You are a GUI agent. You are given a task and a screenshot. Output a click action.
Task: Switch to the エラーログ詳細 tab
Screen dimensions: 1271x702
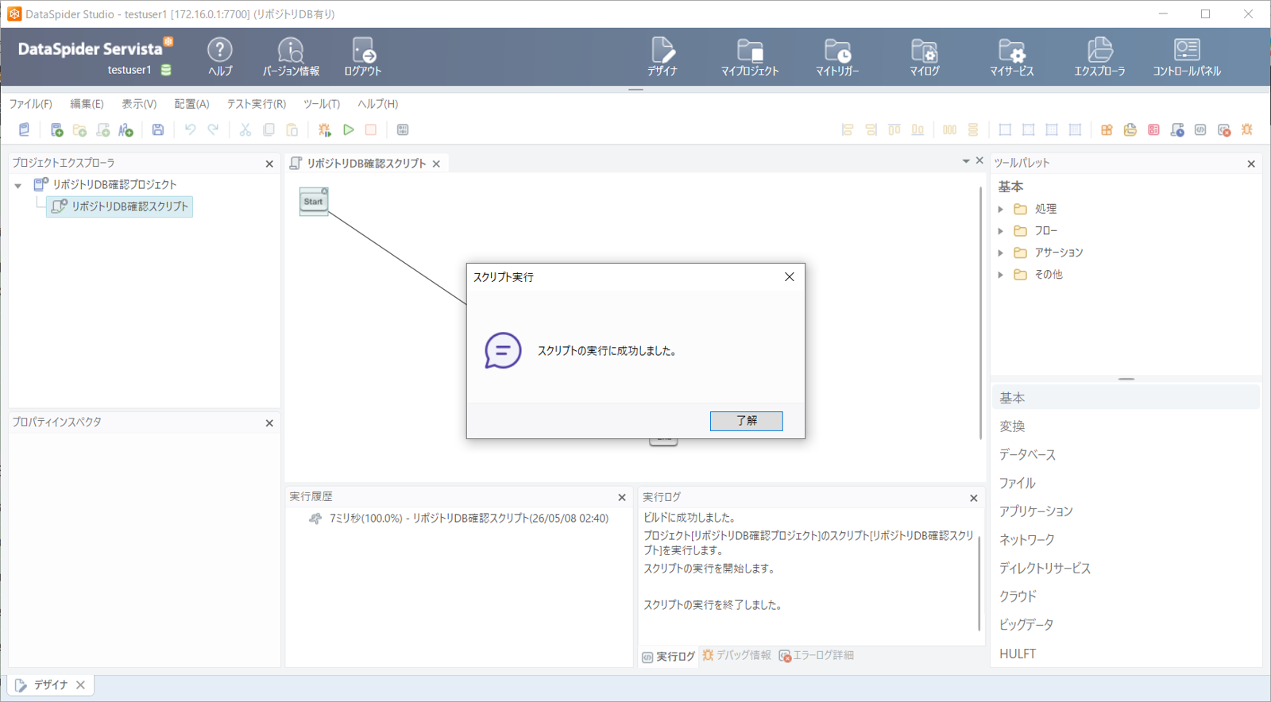point(817,655)
